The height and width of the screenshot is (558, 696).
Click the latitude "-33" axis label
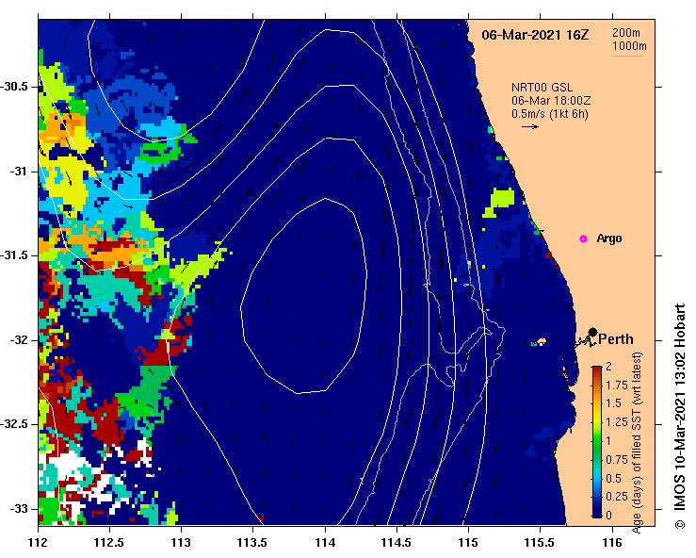pos(19,509)
